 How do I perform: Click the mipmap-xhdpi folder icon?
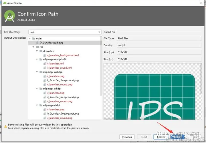click(41, 105)
